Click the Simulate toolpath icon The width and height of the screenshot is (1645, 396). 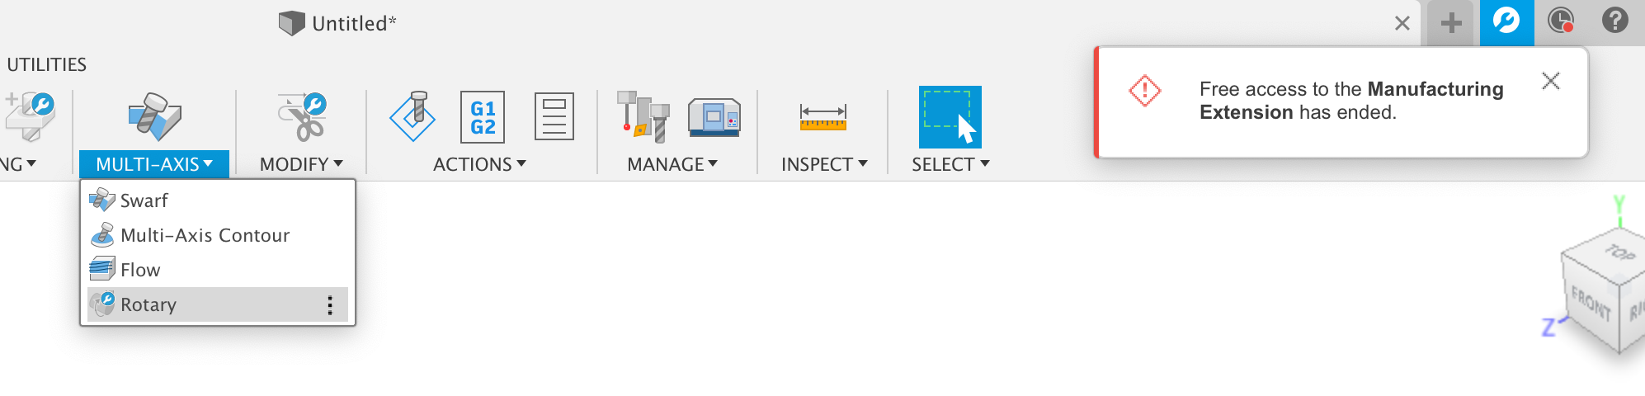click(x=412, y=116)
